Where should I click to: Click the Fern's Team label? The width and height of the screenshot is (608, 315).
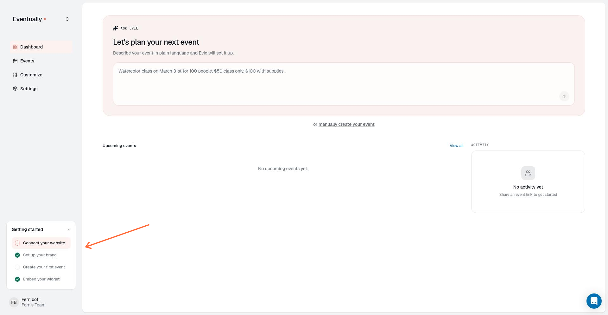34,305
